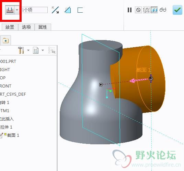Viewport: 184px width, 171px height.
Task: Click the '1个项' reference collector field
Action: click(x=35, y=10)
